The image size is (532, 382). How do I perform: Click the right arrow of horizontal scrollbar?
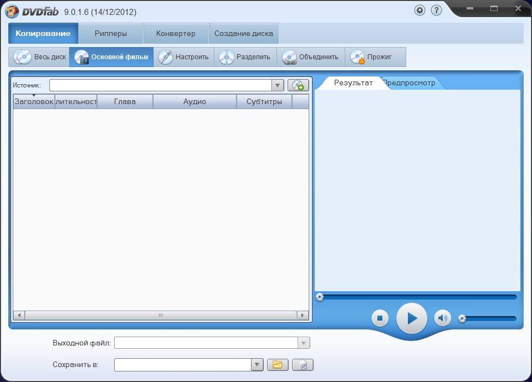(303, 315)
